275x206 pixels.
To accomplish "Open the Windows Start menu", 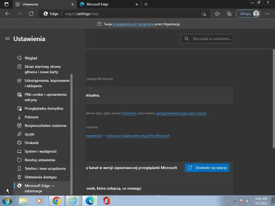I will (7, 201).
